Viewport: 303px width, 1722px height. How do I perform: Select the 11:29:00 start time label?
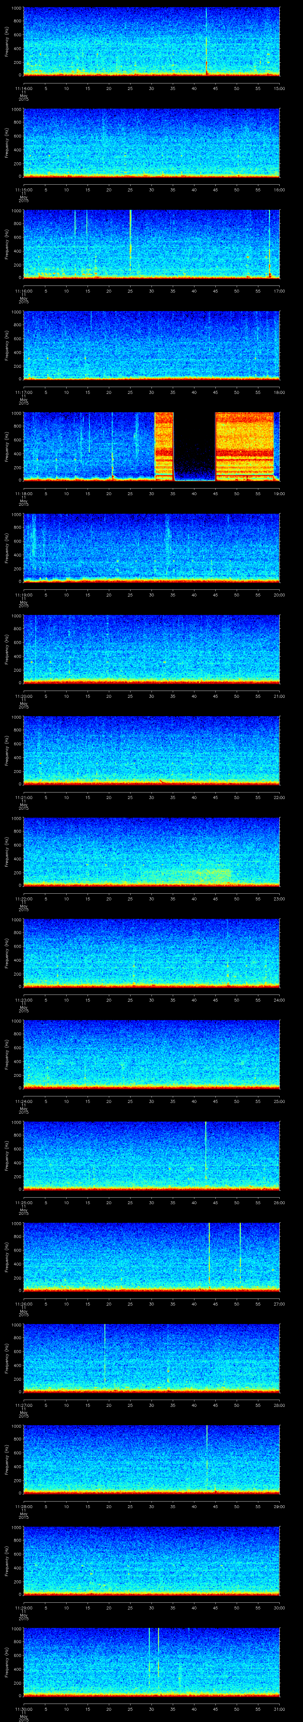coord(23,1608)
